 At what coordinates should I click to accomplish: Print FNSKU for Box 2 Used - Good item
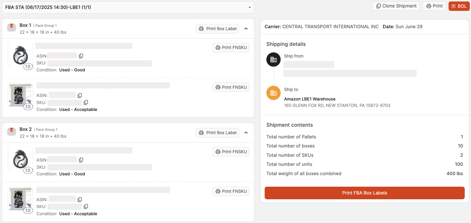pos(231,152)
